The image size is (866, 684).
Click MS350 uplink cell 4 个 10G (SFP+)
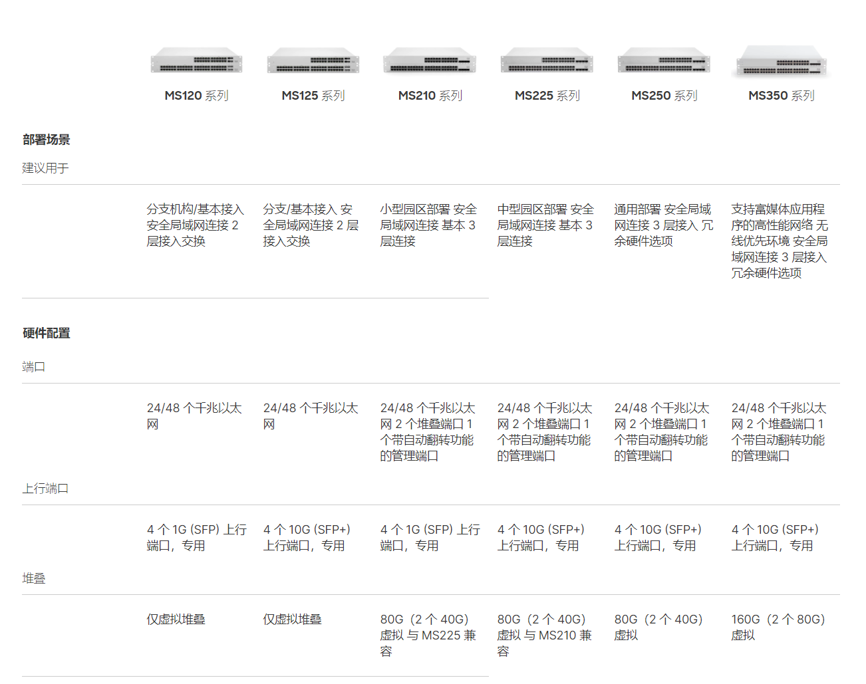pos(775,538)
